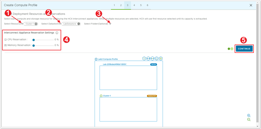Click the Cluster-1 label in diagram
The image size is (261, 129).
(107, 96)
